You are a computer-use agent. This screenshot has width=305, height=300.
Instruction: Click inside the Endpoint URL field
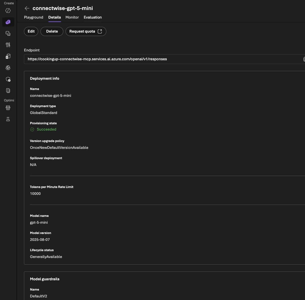coord(164,59)
